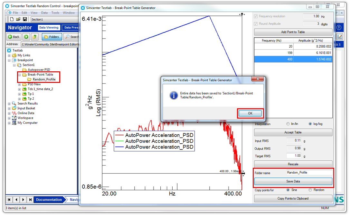This screenshot has height=215, width=351.
Task: Expand the PSD New folder node
Action: (19, 84)
